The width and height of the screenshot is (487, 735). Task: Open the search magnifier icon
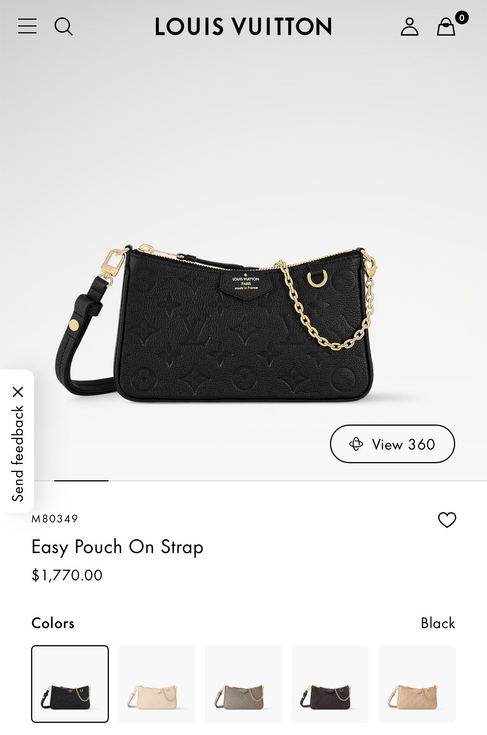(x=63, y=27)
